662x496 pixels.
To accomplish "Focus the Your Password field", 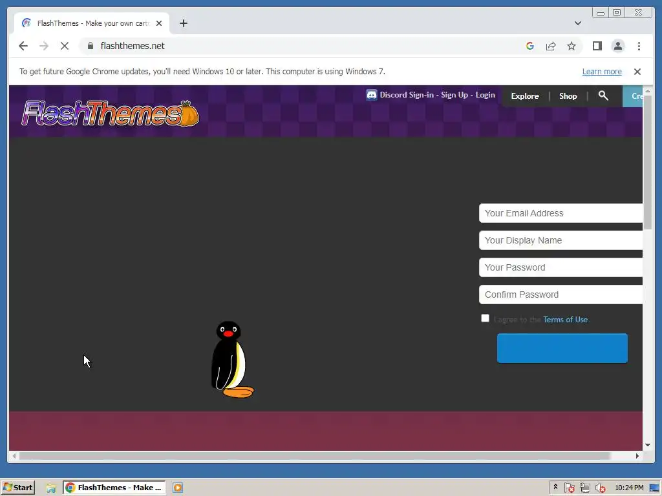I will coord(561,267).
